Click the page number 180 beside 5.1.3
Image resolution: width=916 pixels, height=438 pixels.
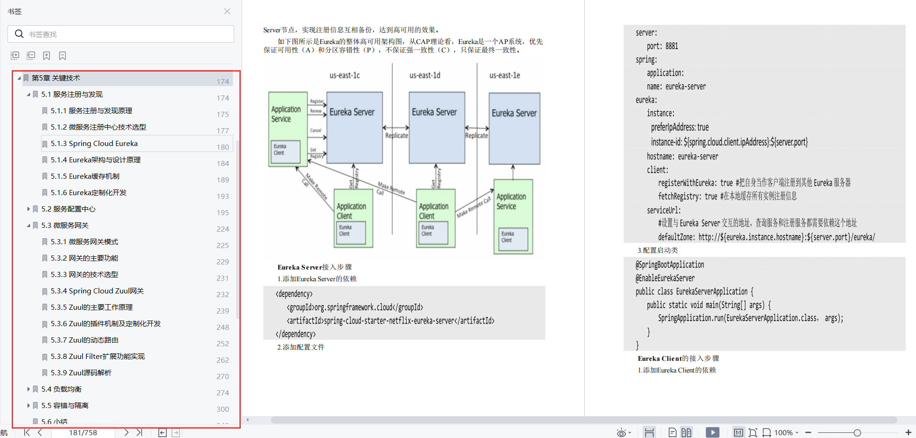coord(223,147)
